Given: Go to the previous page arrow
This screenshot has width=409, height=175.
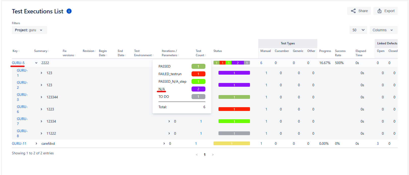Looking at the screenshot, I should (197, 155).
